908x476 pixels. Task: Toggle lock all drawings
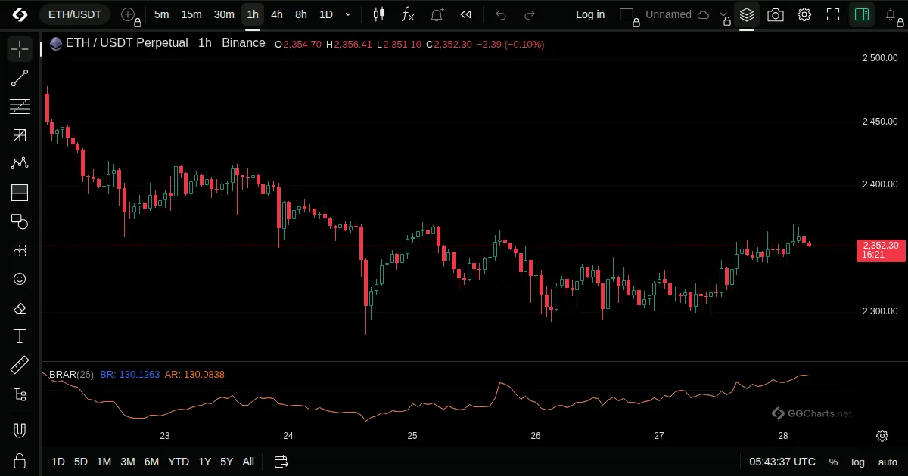point(20,460)
